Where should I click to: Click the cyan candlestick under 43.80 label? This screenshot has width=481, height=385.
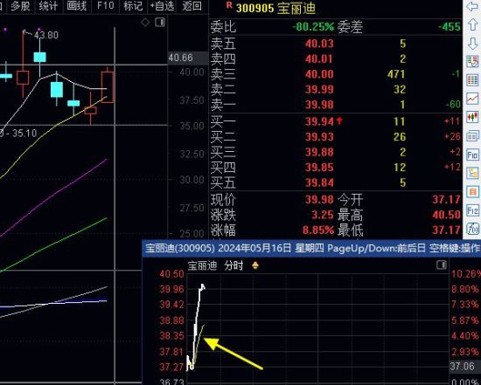click(x=40, y=57)
